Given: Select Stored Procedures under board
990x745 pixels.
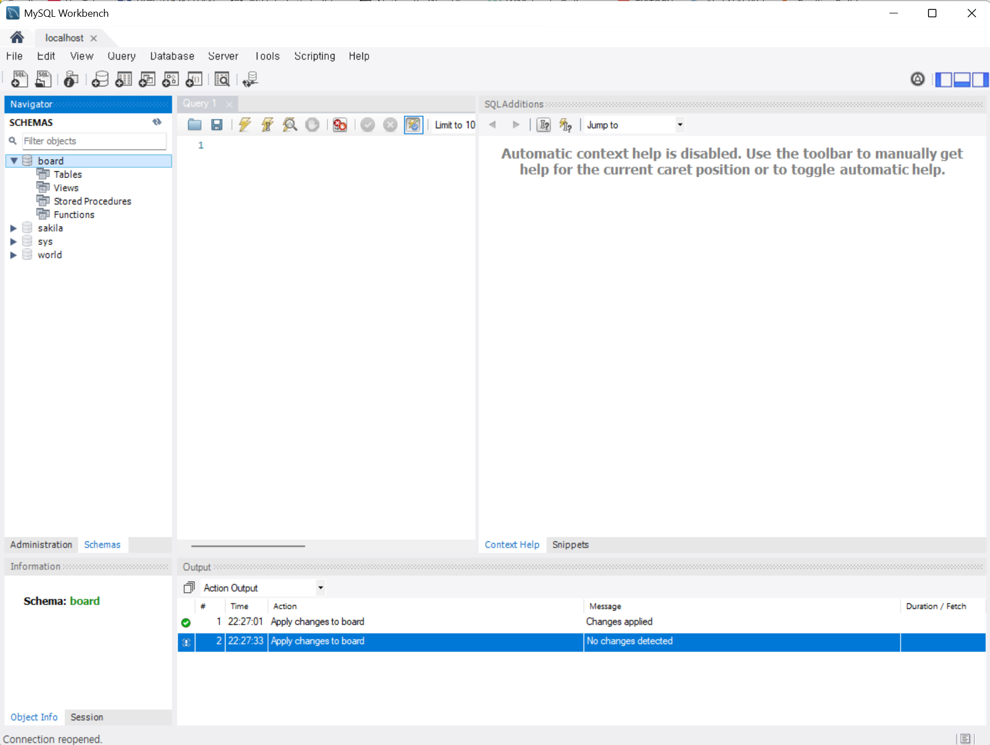Looking at the screenshot, I should 92,201.
